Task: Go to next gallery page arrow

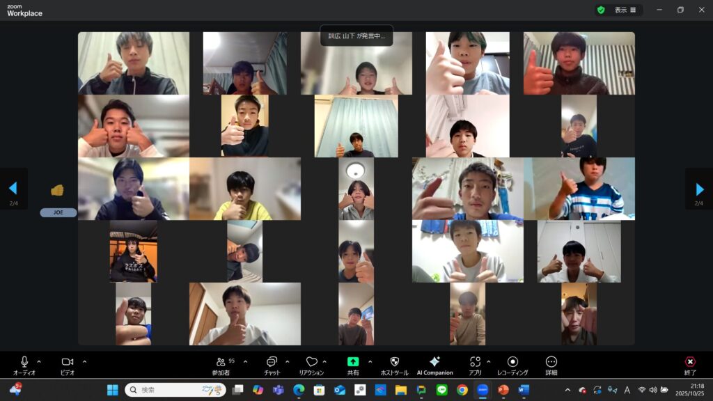Action: point(699,189)
